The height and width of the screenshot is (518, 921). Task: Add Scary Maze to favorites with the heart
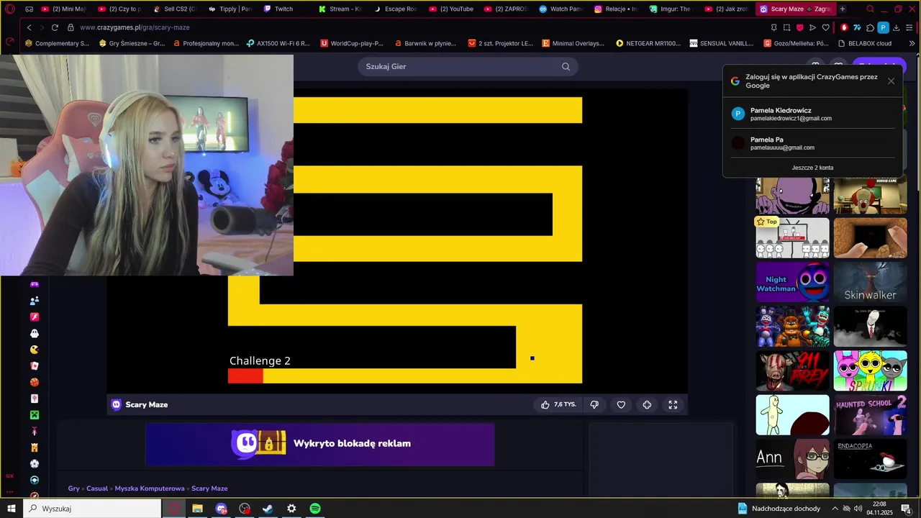[621, 405]
